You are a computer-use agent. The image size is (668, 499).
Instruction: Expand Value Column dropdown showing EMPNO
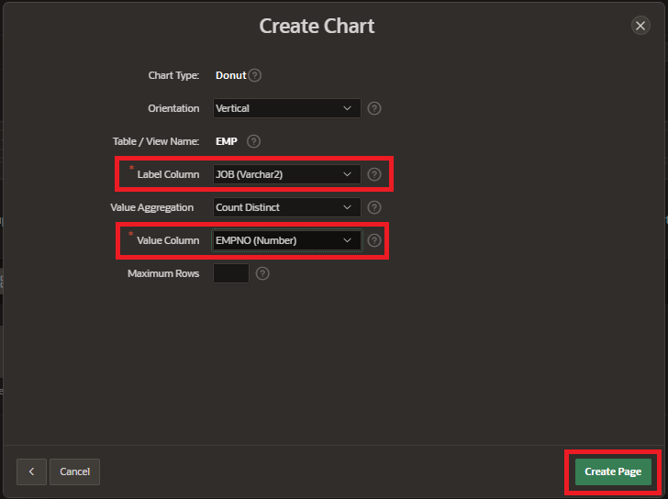286,240
